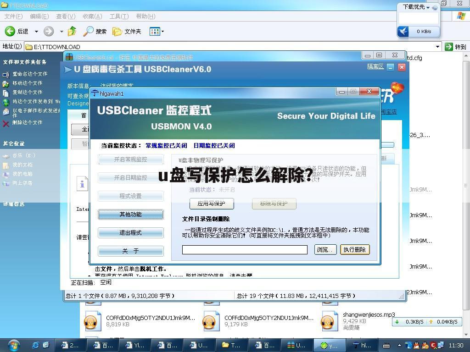Click the 退出程式 button
The width and height of the screenshot is (470, 352).
[x=131, y=232]
